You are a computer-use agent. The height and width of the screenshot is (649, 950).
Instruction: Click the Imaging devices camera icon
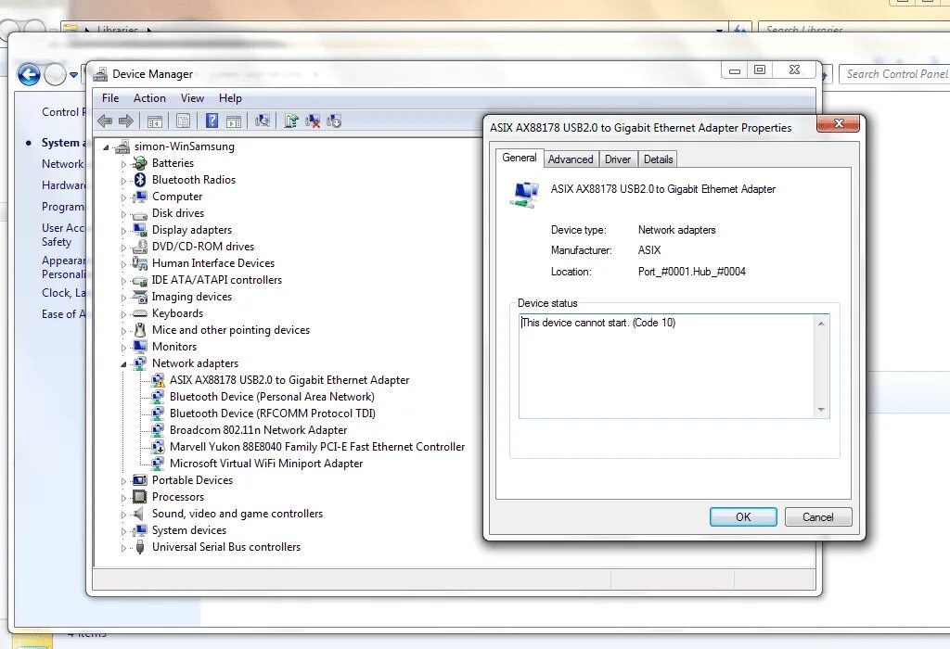click(x=140, y=297)
